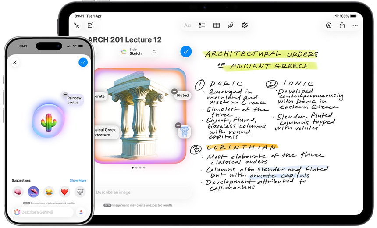Open the three-dots more menu

click(x=355, y=25)
